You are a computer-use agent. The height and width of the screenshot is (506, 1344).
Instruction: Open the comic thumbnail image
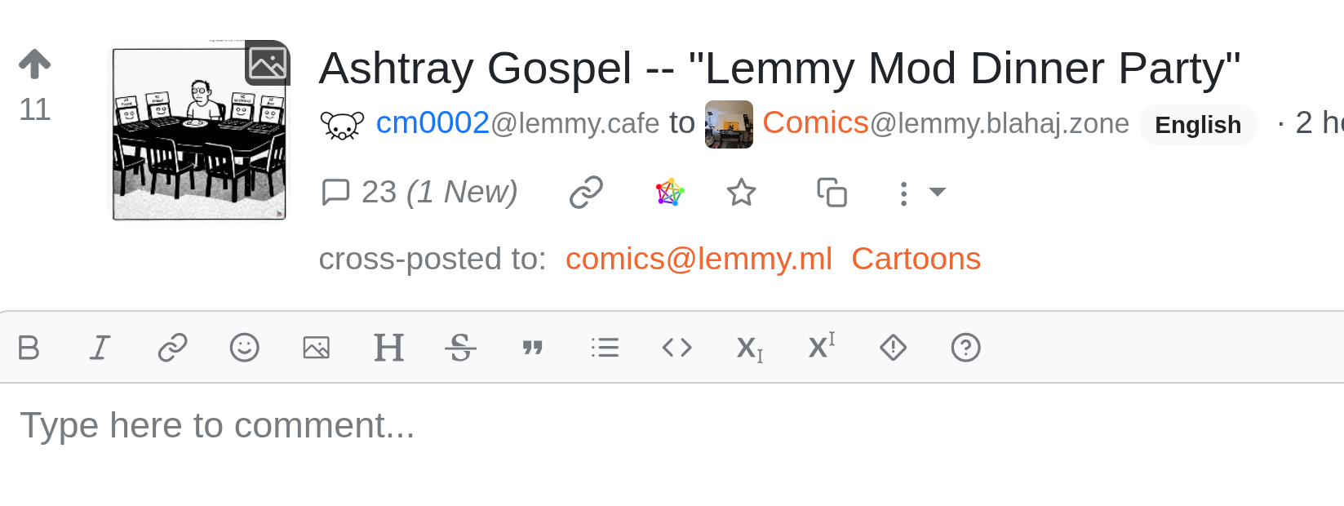(x=200, y=133)
